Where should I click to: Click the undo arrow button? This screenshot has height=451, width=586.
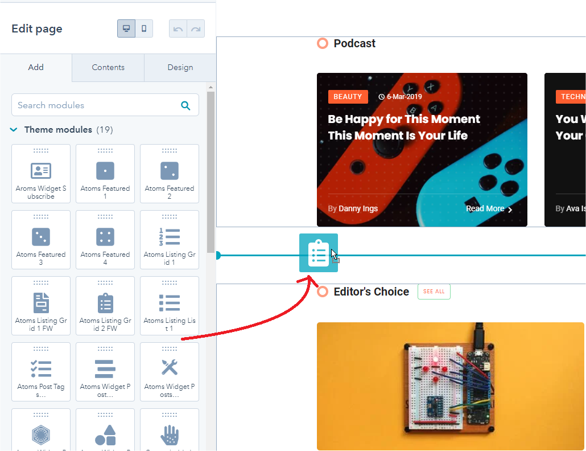(x=178, y=28)
